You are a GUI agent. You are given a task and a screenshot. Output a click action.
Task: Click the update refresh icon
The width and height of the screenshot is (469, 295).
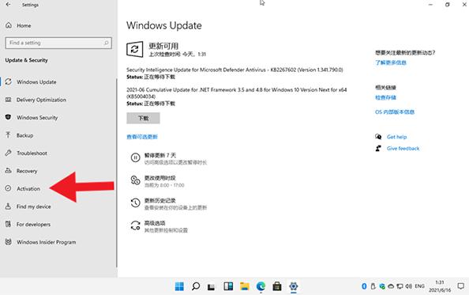coord(134,49)
